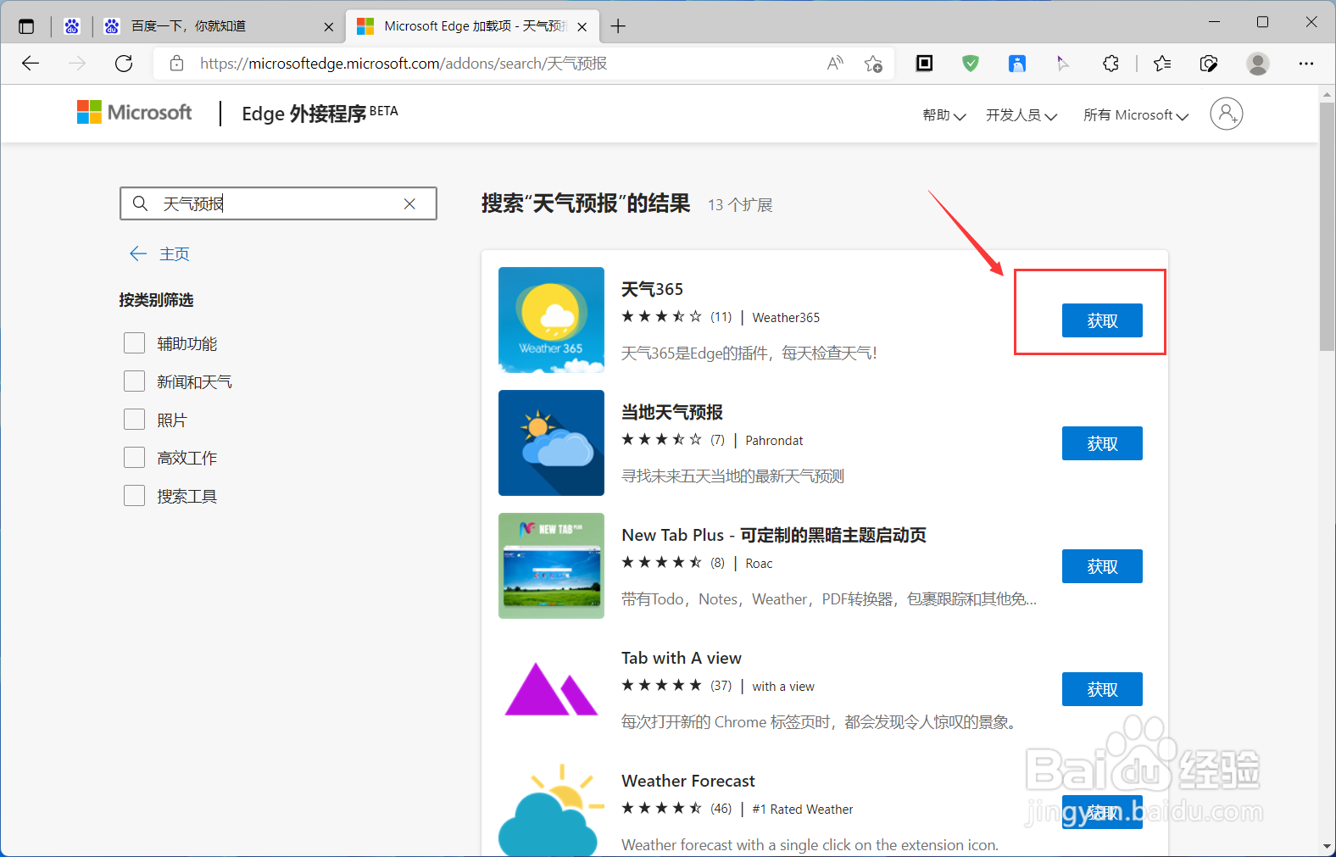Click the search magnifier icon

click(141, 203)
